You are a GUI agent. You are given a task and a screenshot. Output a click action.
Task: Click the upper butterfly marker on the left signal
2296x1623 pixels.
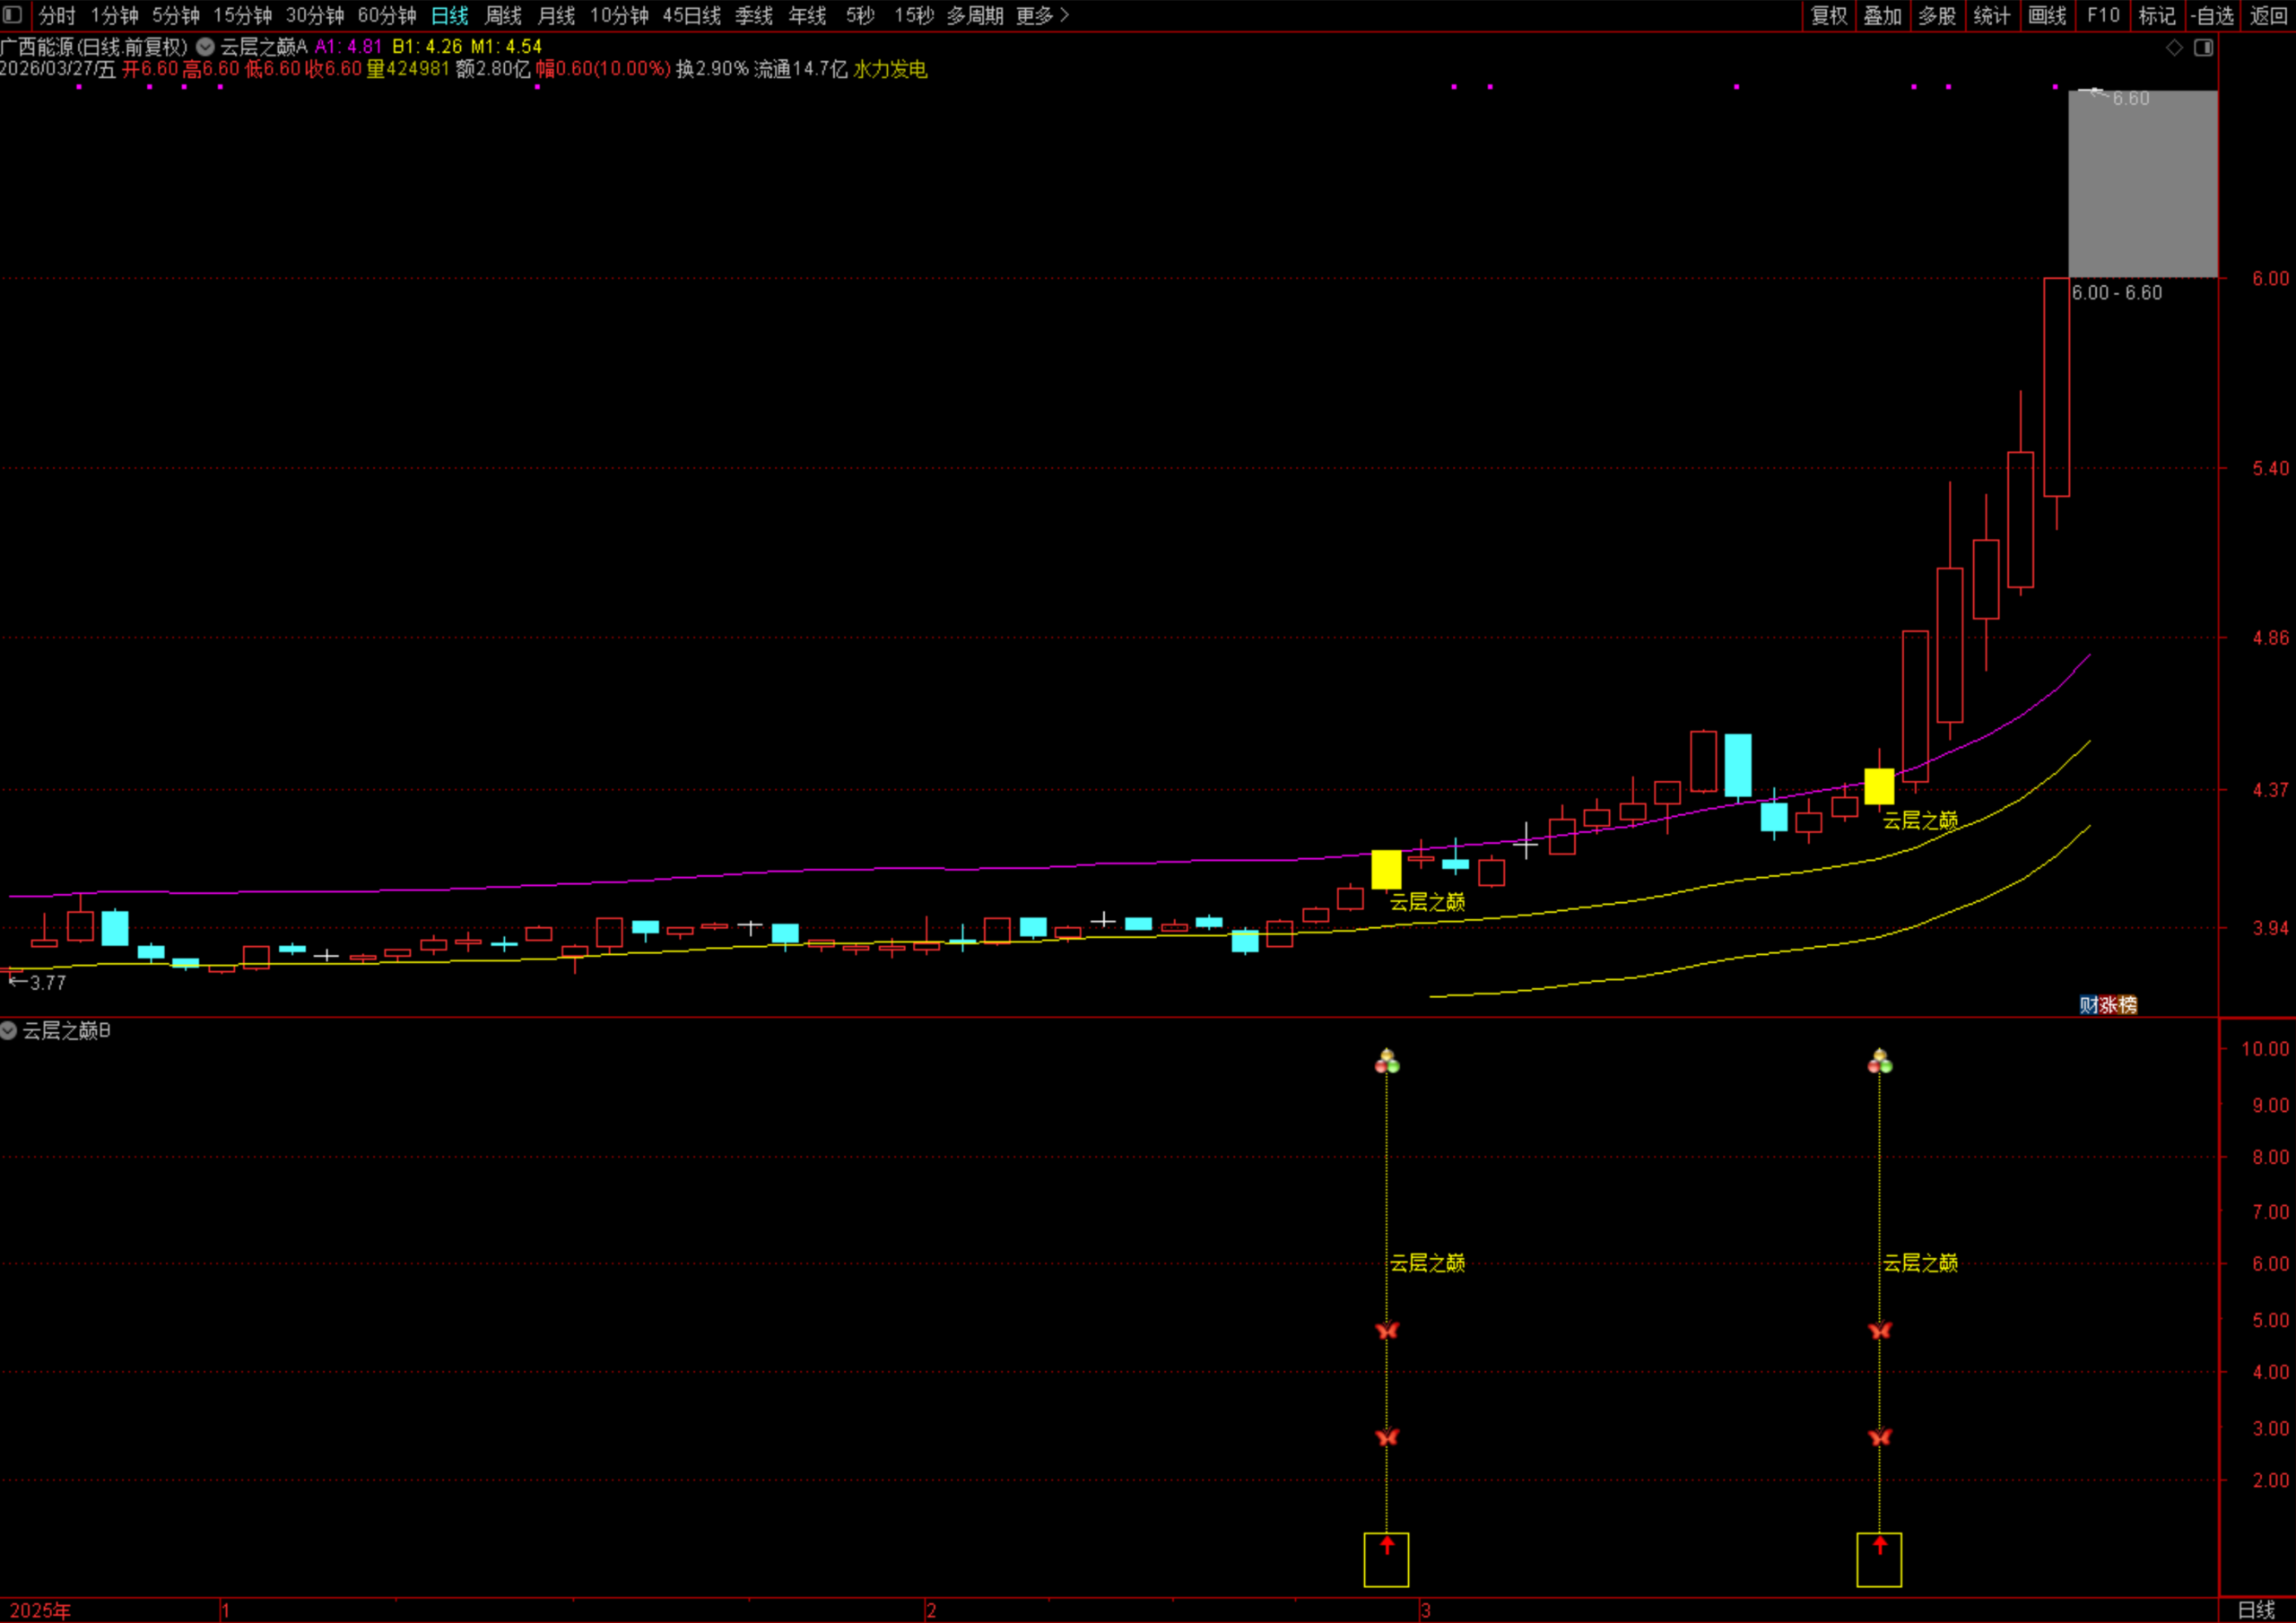1386,1330
